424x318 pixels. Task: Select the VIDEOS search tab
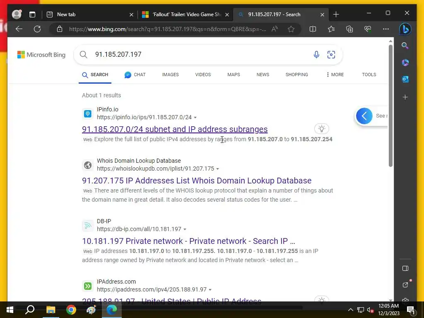(x=203, y=75)
